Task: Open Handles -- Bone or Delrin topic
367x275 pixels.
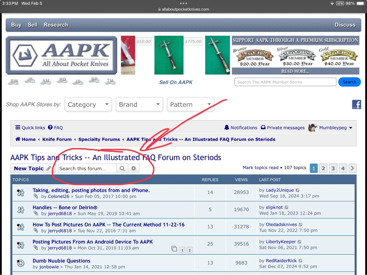Action: pyautogui.click(x=65, y=207)
